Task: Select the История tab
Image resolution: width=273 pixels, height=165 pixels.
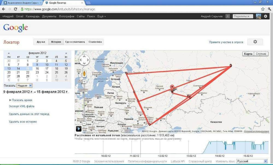Action: coord(56,42)
